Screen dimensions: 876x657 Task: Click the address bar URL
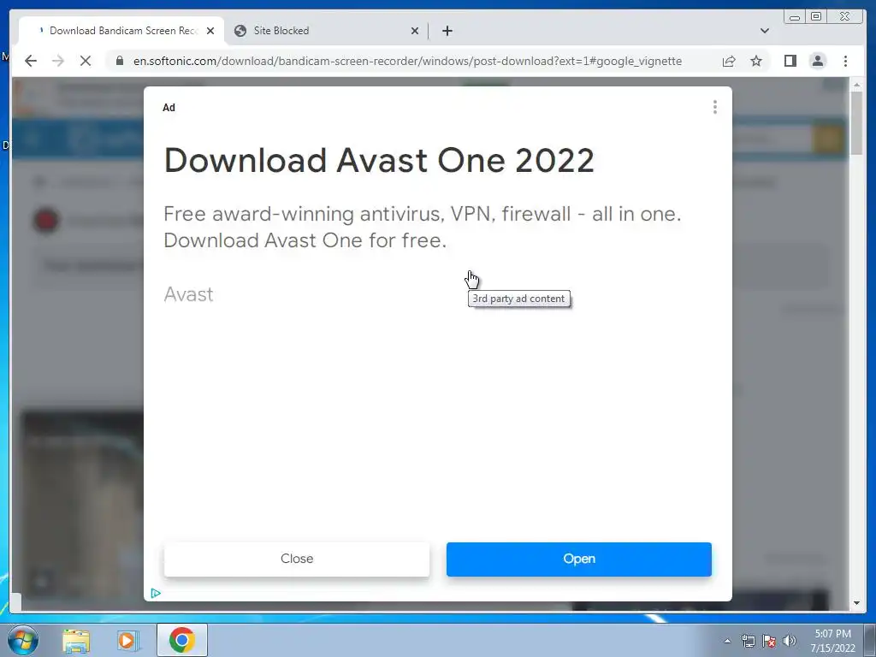point(407,61)
